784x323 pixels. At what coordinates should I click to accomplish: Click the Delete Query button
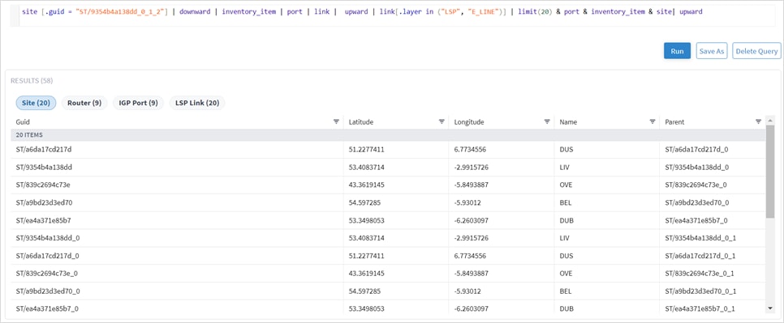pos(756,51)
